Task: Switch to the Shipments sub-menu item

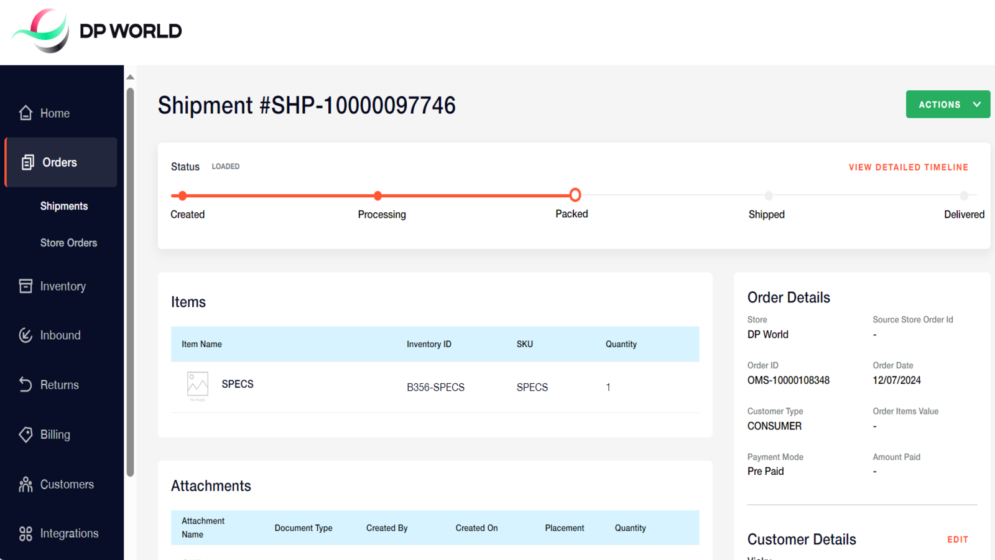Action: [x=64, y=205]
